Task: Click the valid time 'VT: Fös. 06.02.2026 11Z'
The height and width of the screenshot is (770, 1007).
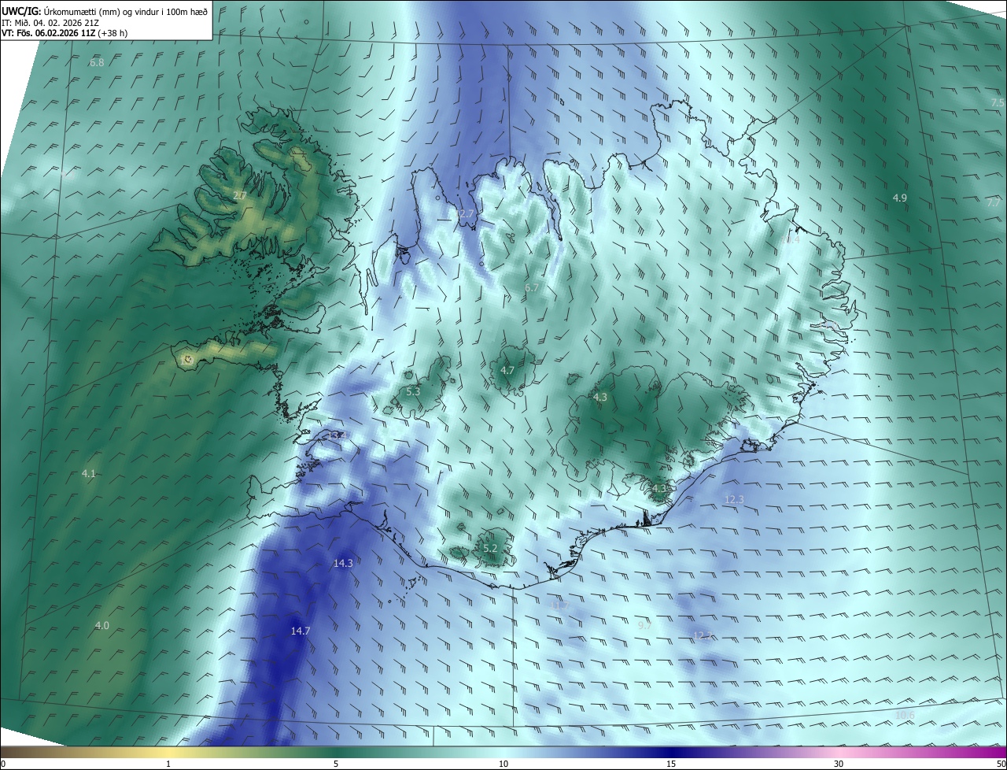Action: tap(50, 33)
